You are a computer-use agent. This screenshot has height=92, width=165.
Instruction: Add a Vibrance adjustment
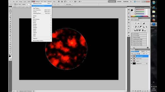[133, 27]
